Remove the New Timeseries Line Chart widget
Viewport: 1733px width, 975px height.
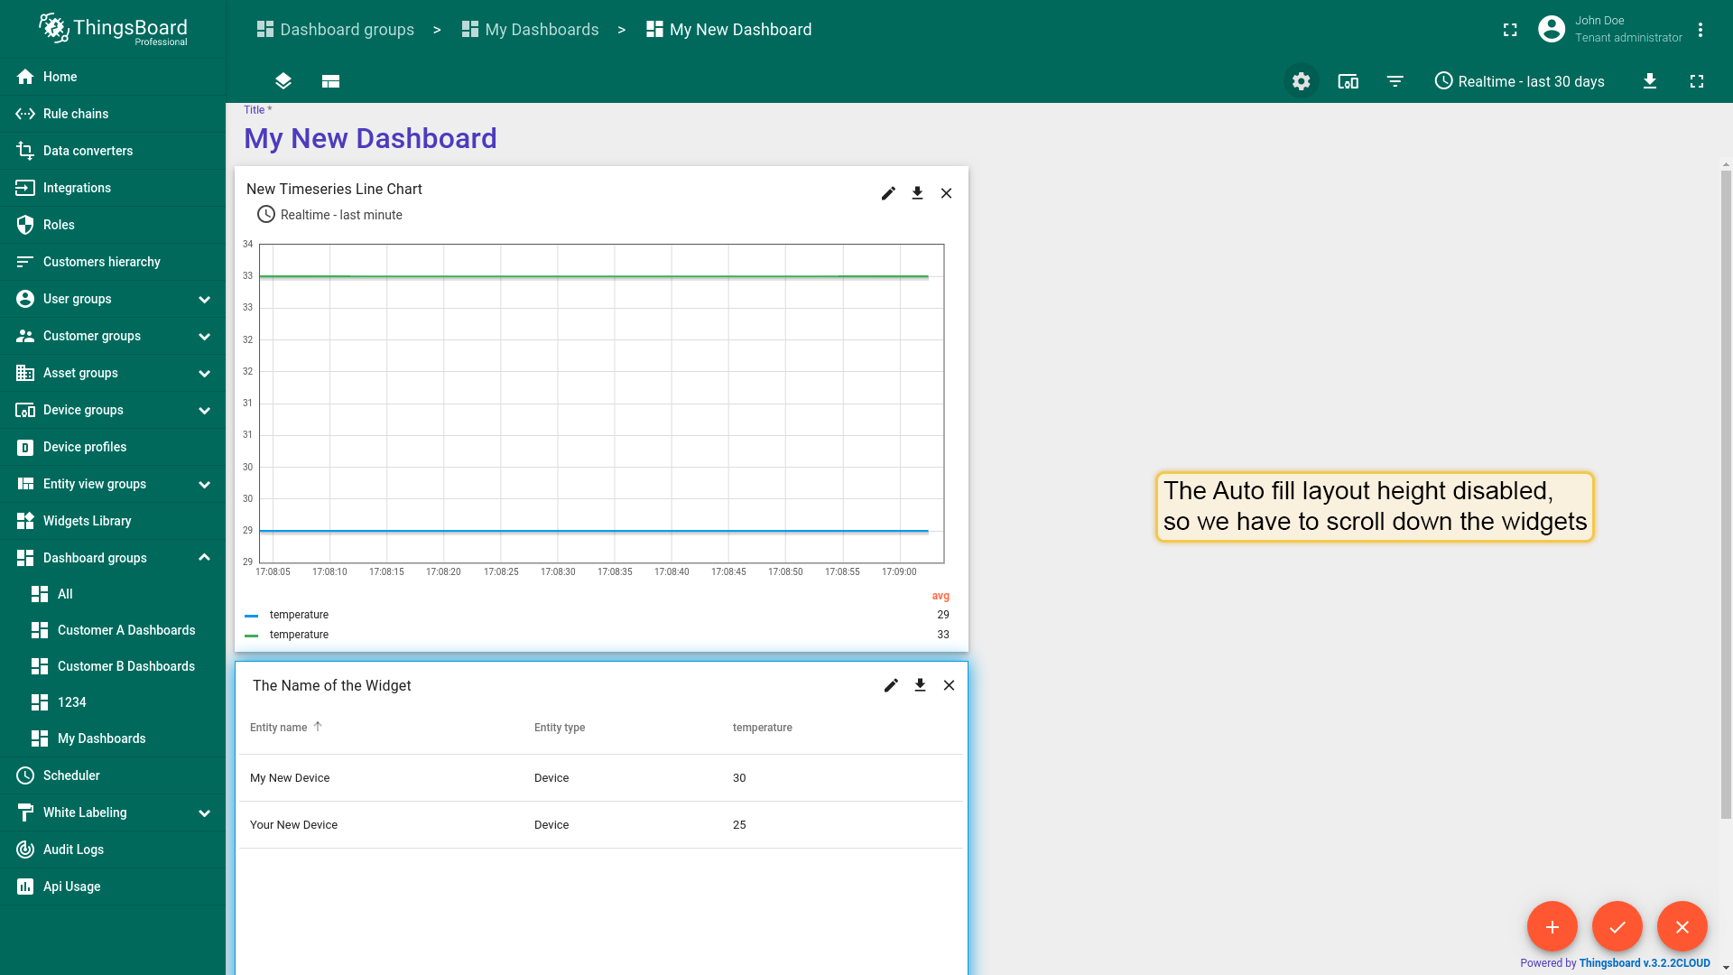(946, 193)
